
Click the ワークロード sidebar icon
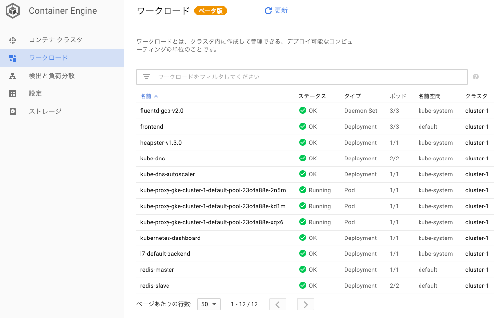click(x=13, y=58)
